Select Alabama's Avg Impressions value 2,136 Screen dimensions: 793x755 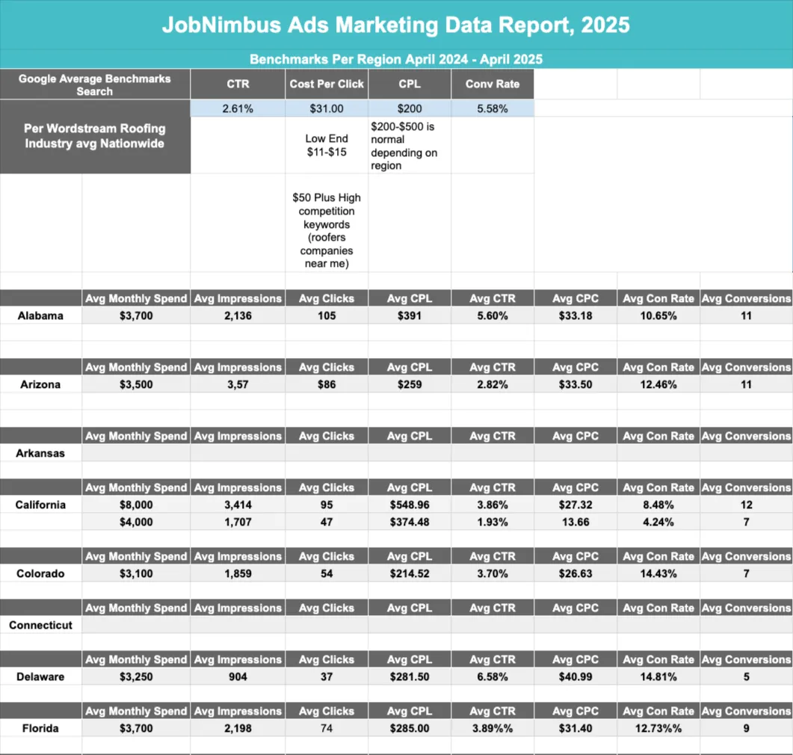click(x=238, y=315)
